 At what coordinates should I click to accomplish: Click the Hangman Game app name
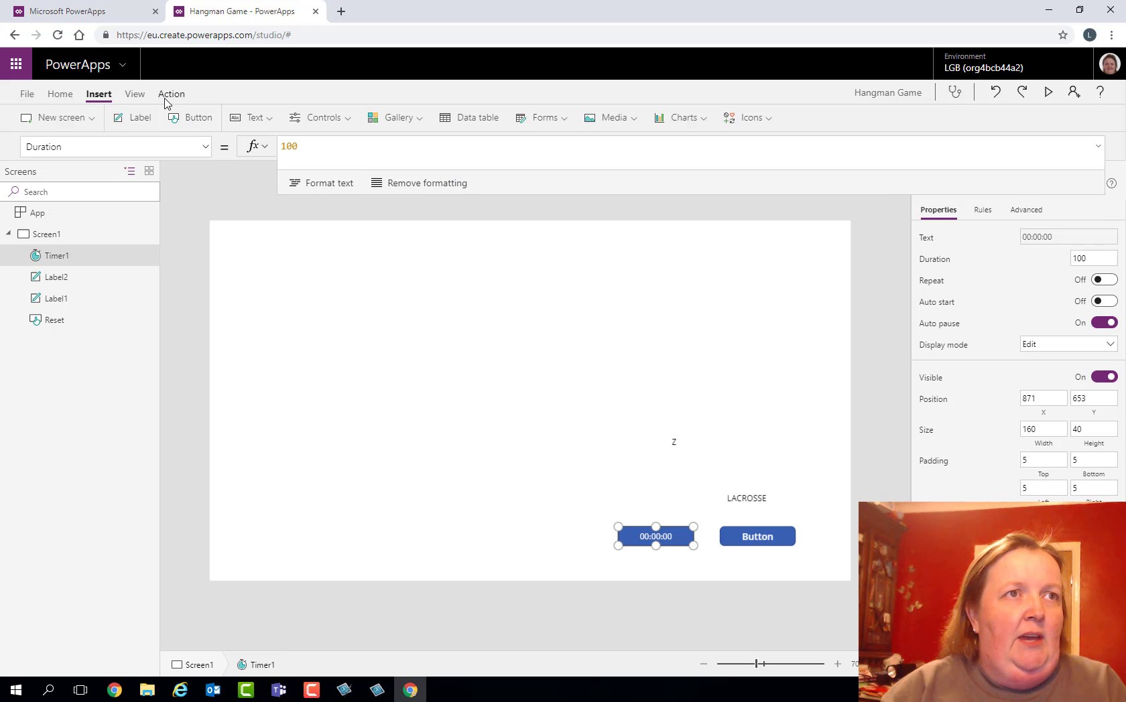point(887,92)
